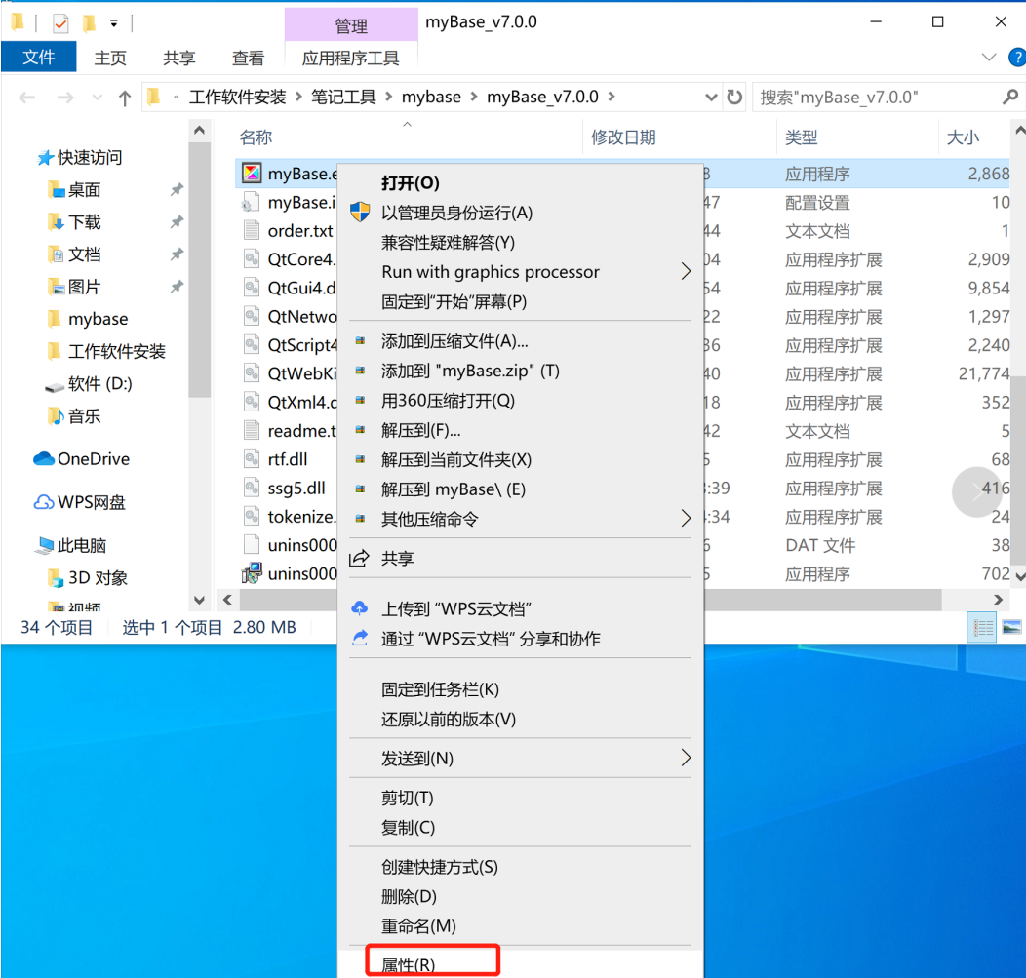The image size is (1026, 978).
Task: Click the new folder quick-access icon
Action: click(89, 23)
